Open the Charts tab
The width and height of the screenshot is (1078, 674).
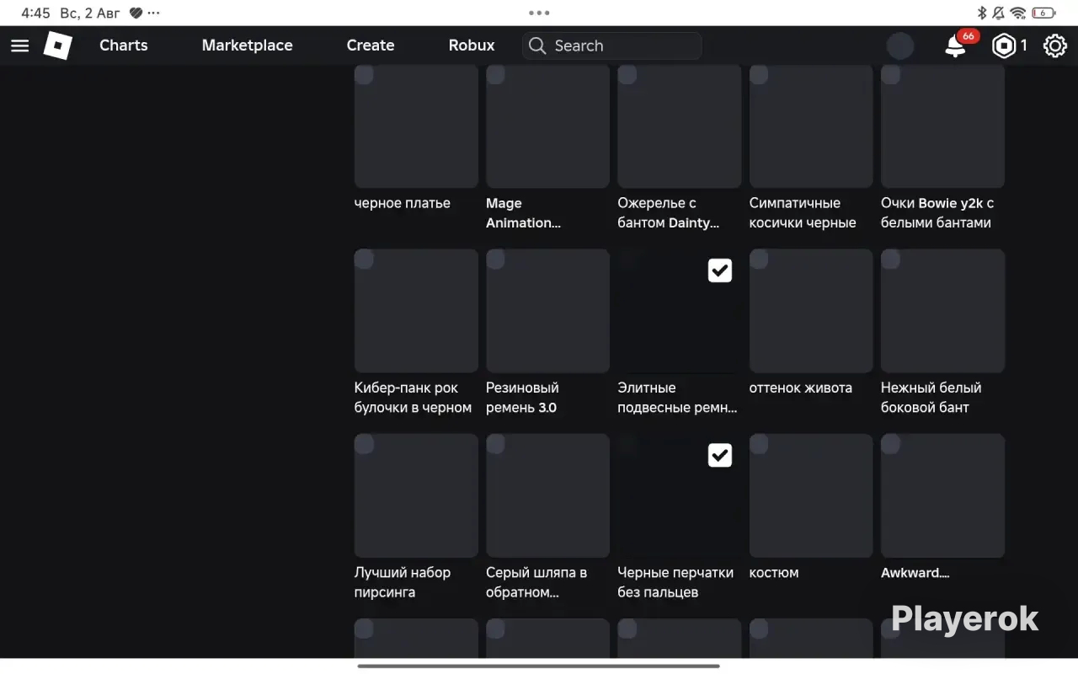tap(124, 45)
